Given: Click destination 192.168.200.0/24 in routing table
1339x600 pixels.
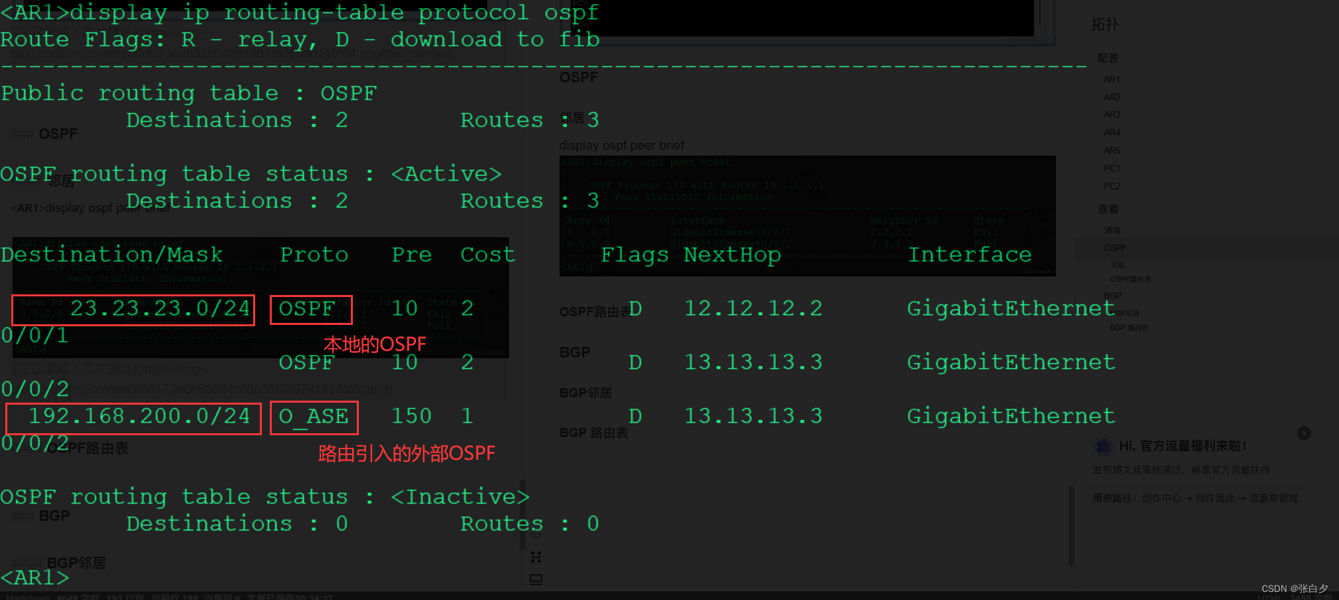Looking at the screenshot, I should click(x=139, y=416).
